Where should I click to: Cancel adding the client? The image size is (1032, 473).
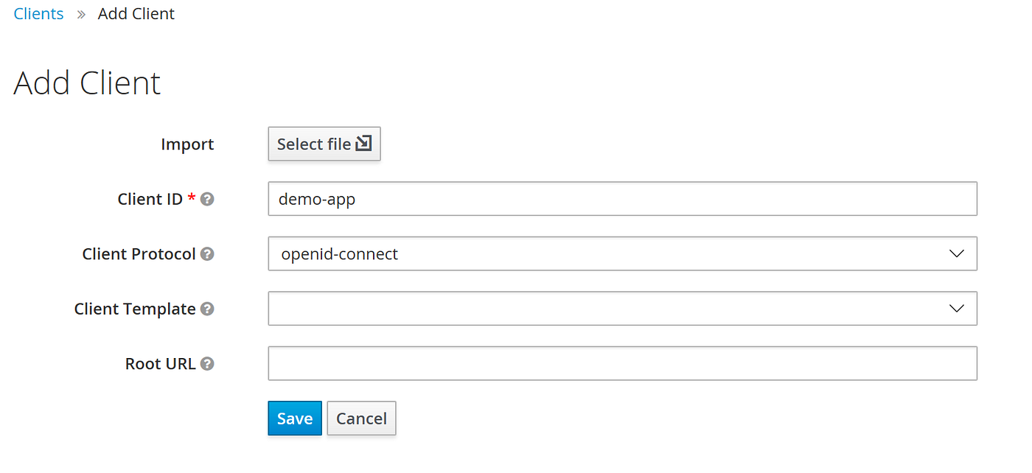(x=361, y=418)
